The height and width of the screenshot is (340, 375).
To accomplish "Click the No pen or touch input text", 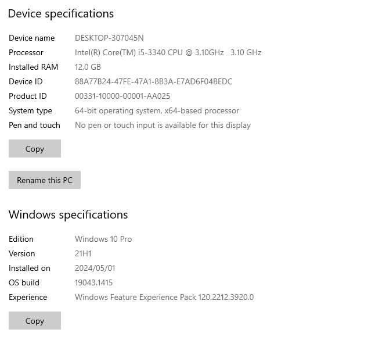I will 163,125.
